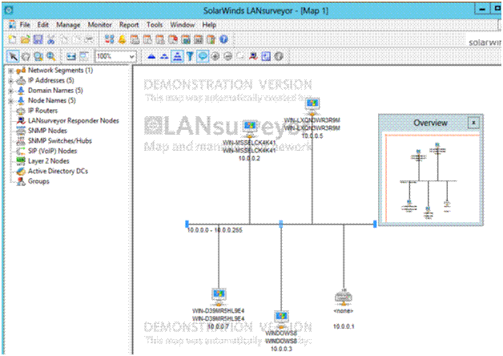
Task: Click the blue help question mark icon
Action: click(x=223, y=39)
